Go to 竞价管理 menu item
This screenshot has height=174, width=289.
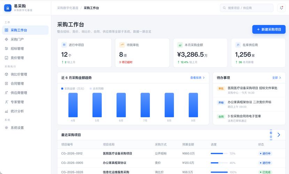coord(25,58)
